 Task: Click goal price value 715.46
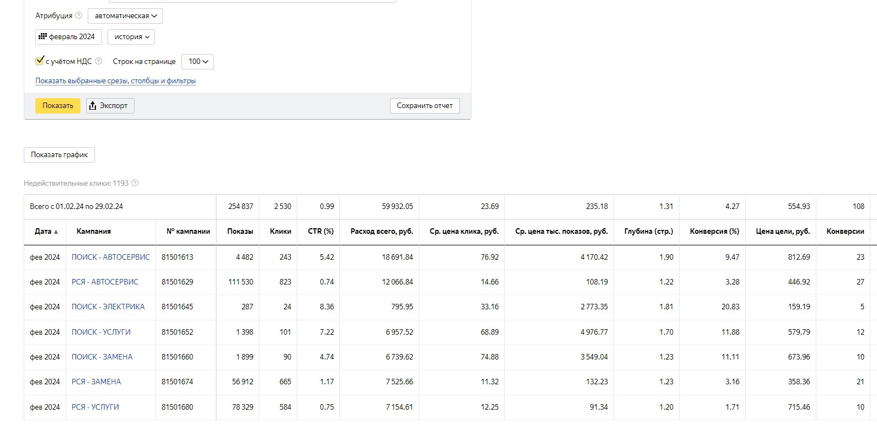(x=799, y=407)
